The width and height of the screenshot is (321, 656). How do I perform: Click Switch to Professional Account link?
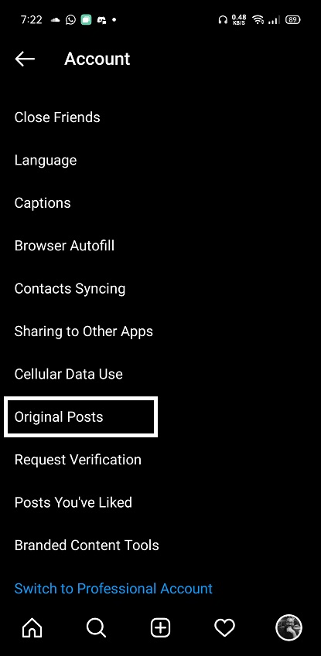pyautogui.click(x=114, y=589)
